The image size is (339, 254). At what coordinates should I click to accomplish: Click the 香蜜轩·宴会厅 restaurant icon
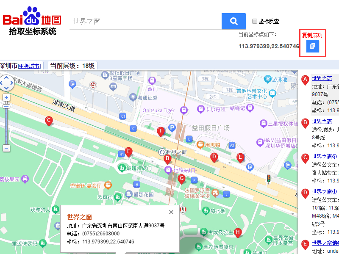pos(108,185)
